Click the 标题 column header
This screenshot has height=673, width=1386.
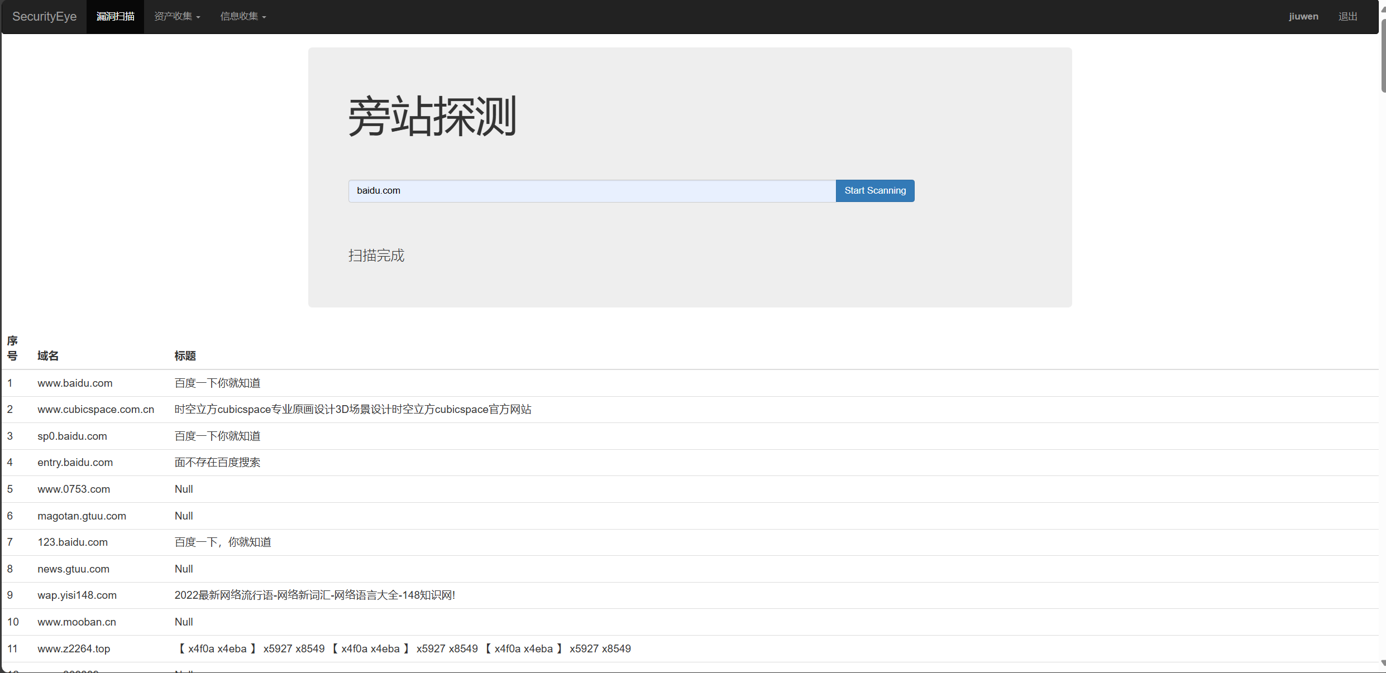[185, 356]
